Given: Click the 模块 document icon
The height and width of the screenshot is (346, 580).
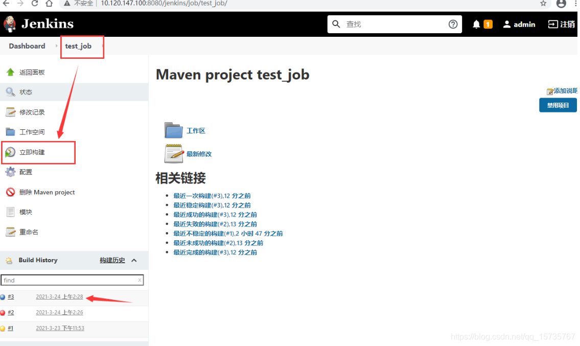Looking at the screenshot, I should tap(10, 212).
